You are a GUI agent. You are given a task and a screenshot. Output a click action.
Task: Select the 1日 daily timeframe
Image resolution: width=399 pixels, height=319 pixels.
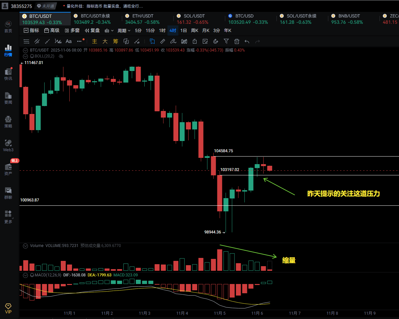(x=184, y=30)
